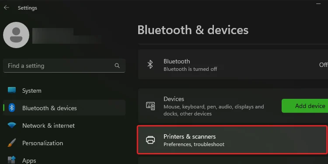Click the Bluetooth symbol in the Bluetooth row

[x=150, y=65]
